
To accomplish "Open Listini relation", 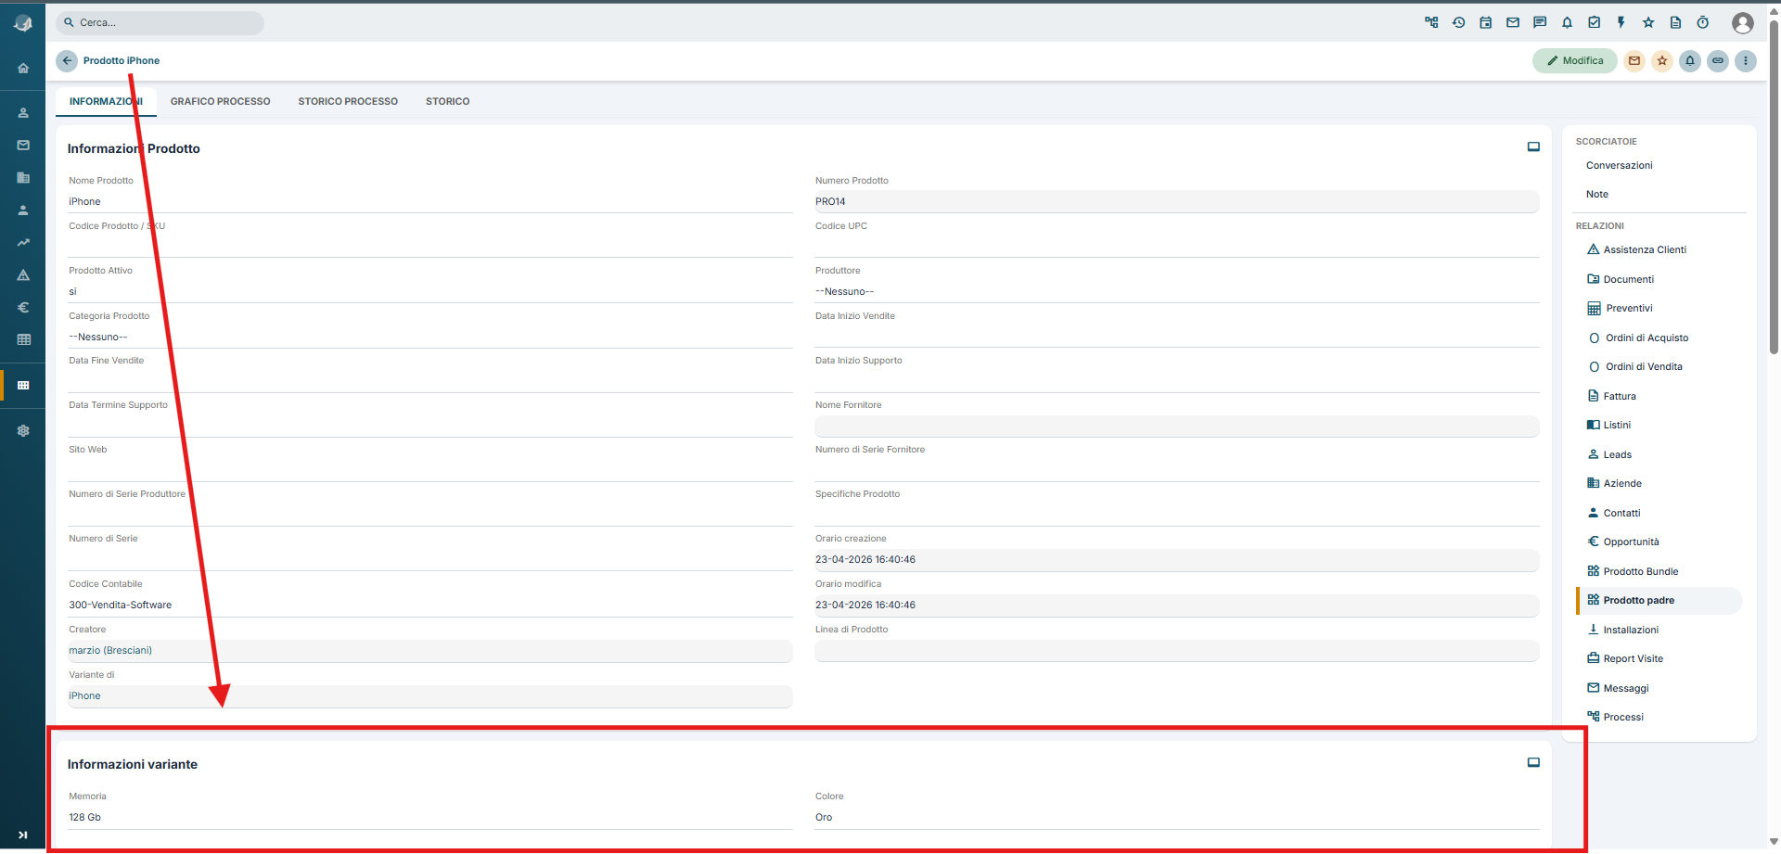I will 1608,425.
